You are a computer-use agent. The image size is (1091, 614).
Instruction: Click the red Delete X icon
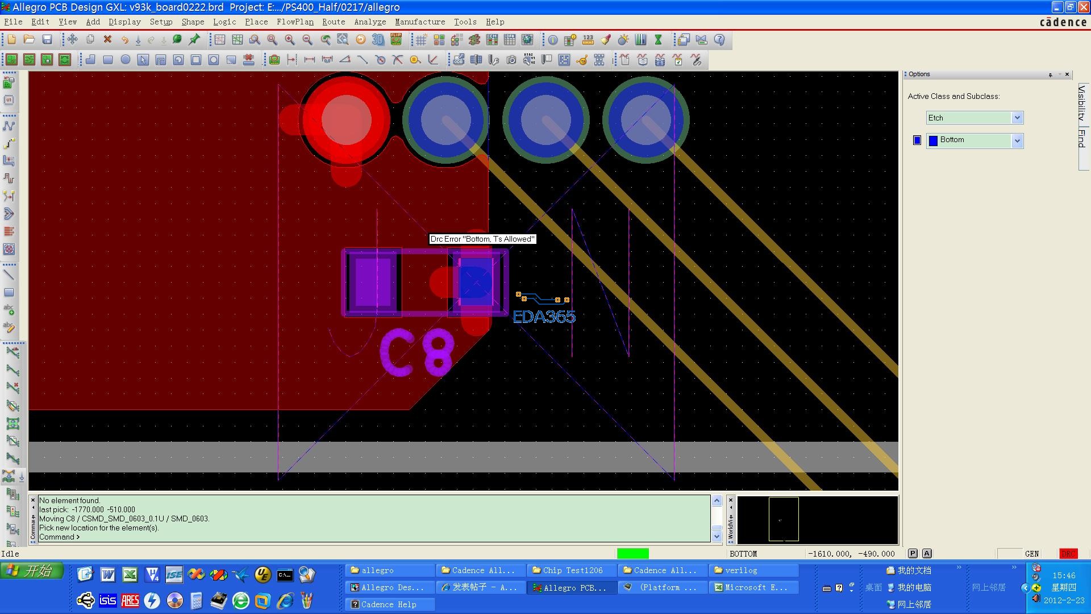click(x=107, y=40)
